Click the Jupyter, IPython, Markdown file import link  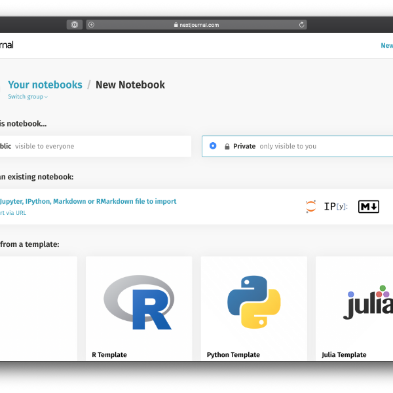[88, 202]
